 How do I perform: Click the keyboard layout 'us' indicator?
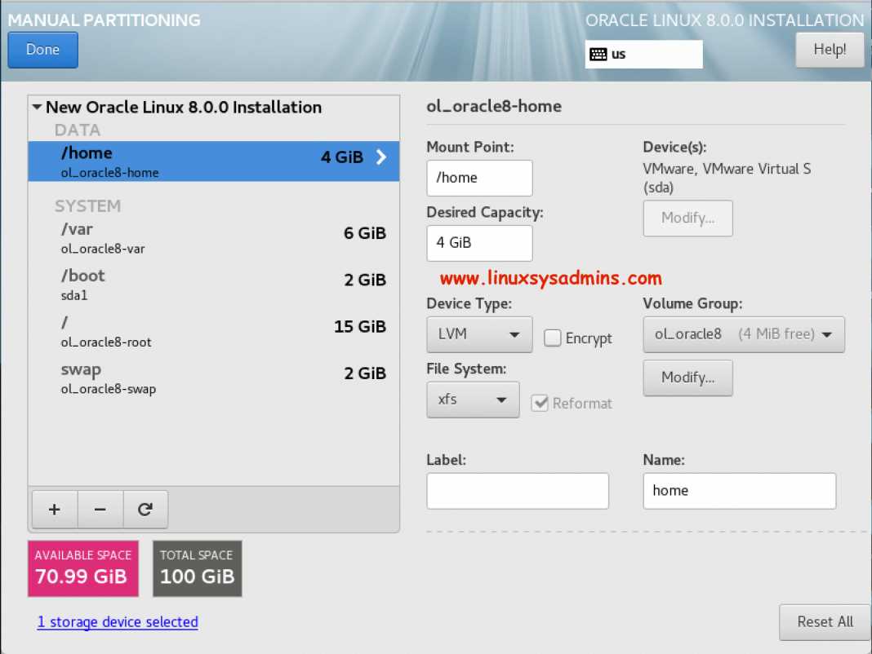point(643,54)
